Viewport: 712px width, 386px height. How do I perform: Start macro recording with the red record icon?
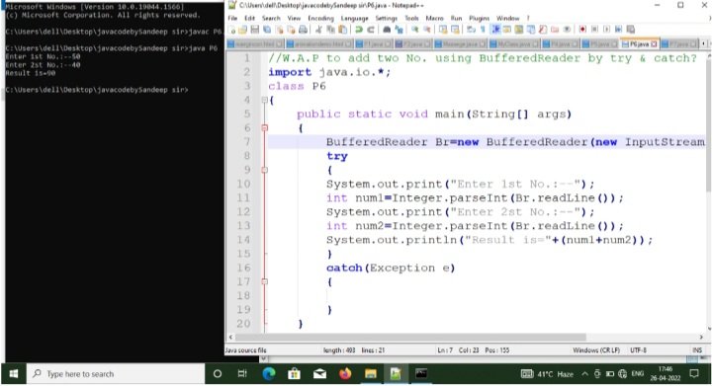point(582,30)
